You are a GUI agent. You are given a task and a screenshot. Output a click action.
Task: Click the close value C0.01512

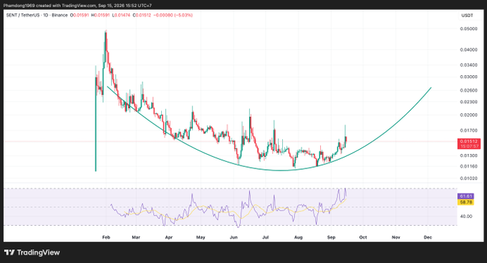pos(142,15)
